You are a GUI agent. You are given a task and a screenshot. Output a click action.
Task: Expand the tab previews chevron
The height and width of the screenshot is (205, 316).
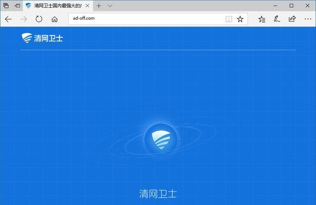click(x=110, y=6)
